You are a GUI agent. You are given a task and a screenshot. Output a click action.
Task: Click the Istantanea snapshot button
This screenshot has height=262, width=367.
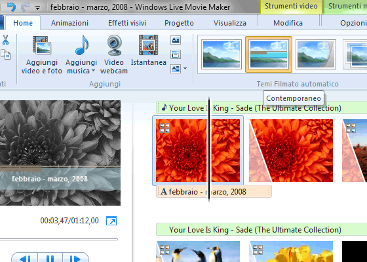pos(148,50)
